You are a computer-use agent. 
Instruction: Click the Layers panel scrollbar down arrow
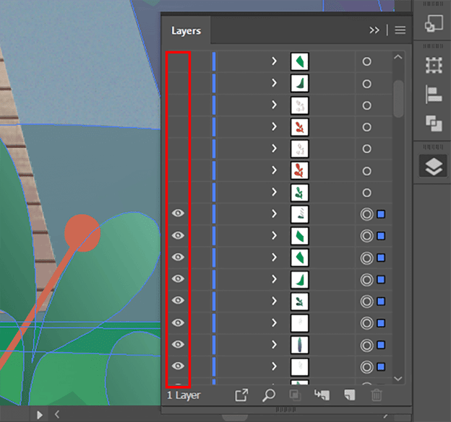398,377
